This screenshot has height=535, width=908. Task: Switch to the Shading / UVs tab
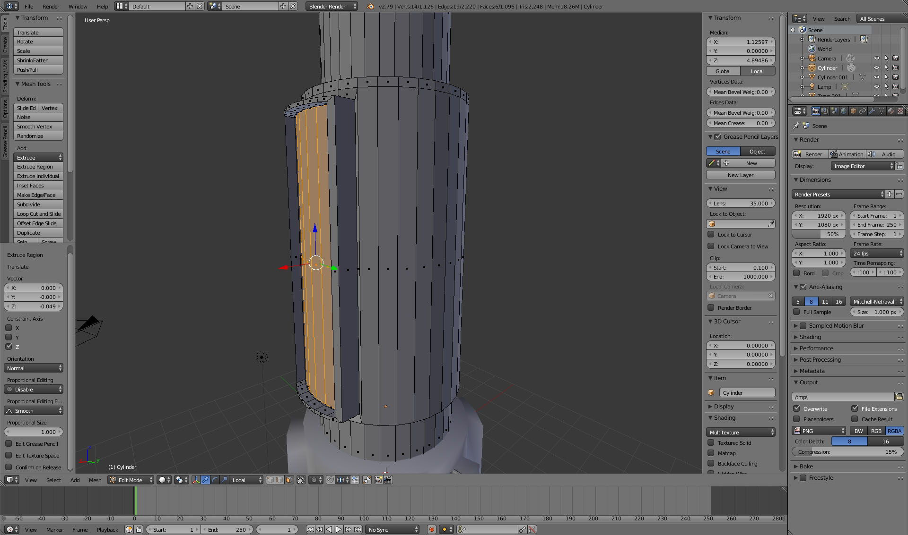tap(5, 76)
